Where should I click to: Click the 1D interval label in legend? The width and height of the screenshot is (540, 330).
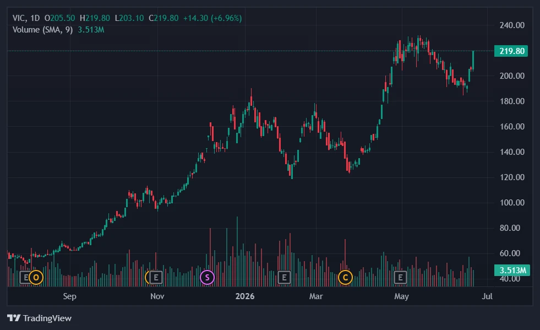[x=35, y=18]
